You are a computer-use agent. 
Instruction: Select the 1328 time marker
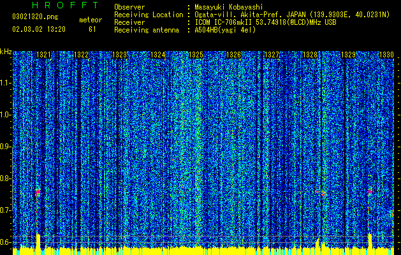[310, 55]
